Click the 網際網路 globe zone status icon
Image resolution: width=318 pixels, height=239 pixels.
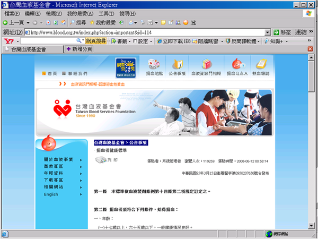tap(269, 234)
